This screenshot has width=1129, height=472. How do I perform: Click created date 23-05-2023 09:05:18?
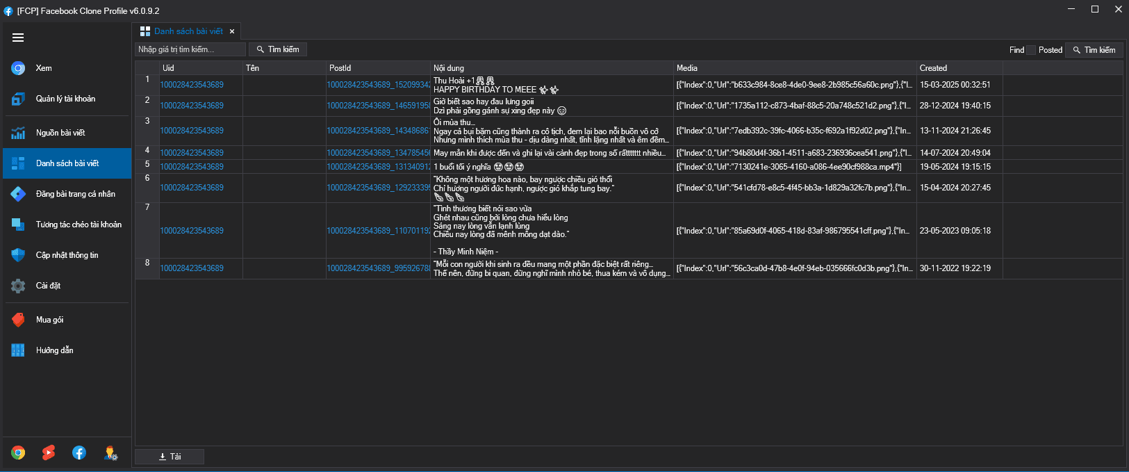[955, 231]
